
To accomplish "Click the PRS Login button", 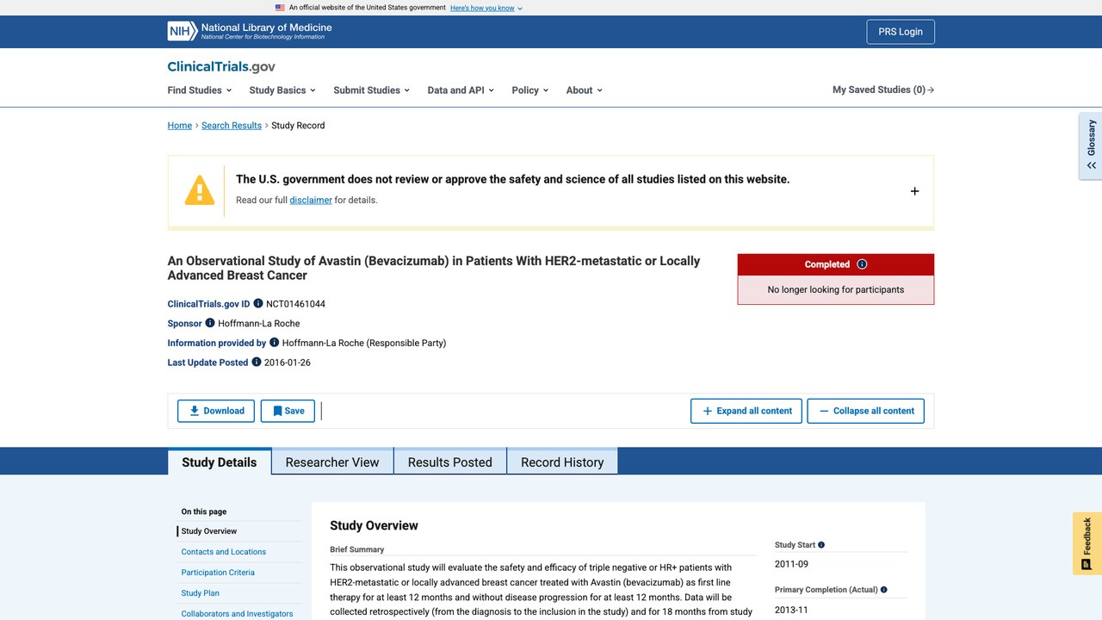I will (x=901, y=32).
